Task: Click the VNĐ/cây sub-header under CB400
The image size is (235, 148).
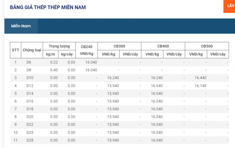Action: [x=174, y=54]
